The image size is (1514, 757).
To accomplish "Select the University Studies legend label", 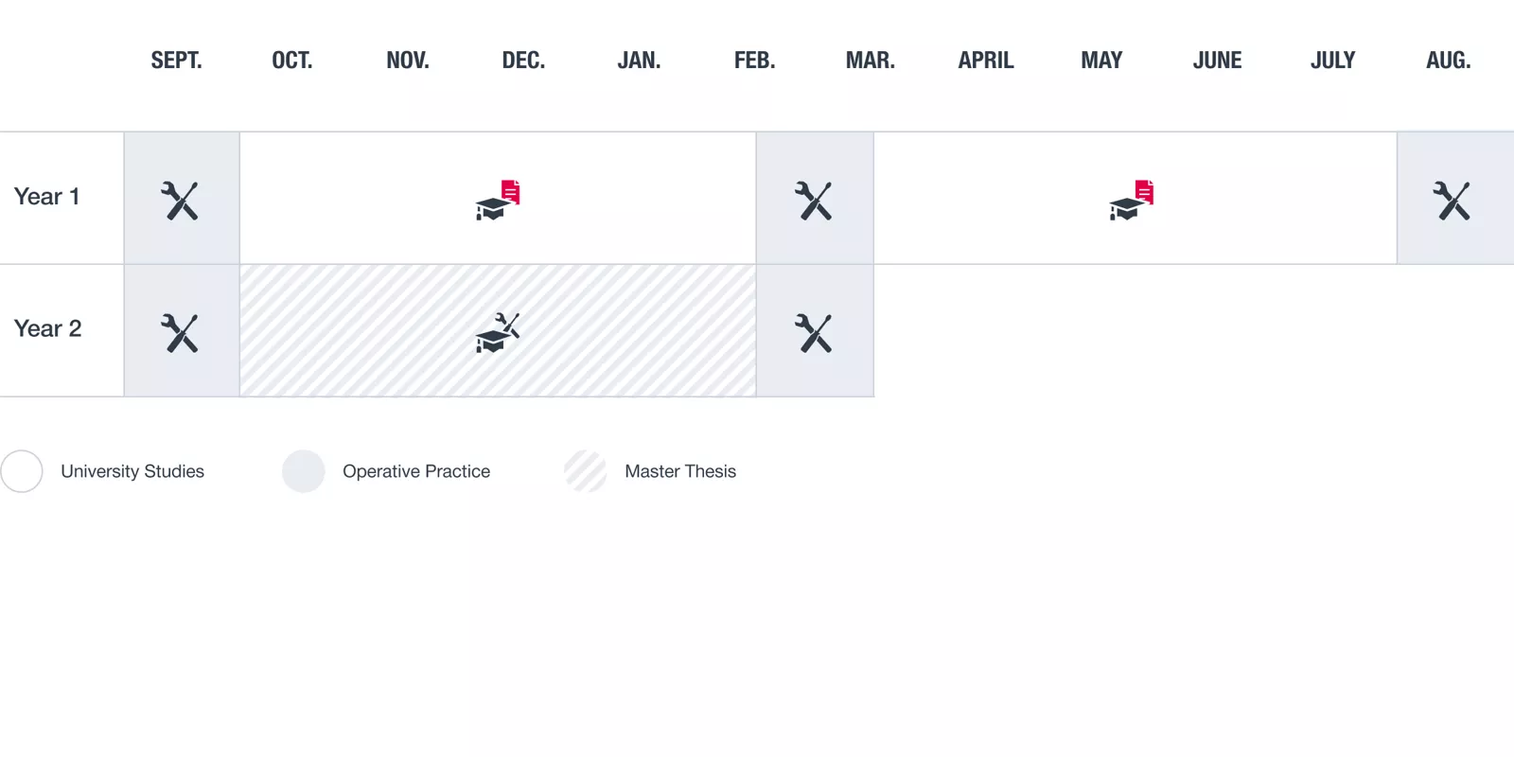I will pyautogui.click(x=132, y=471).
